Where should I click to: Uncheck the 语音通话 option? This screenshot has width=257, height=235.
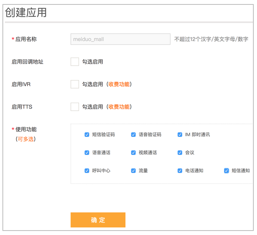point(87,153)
